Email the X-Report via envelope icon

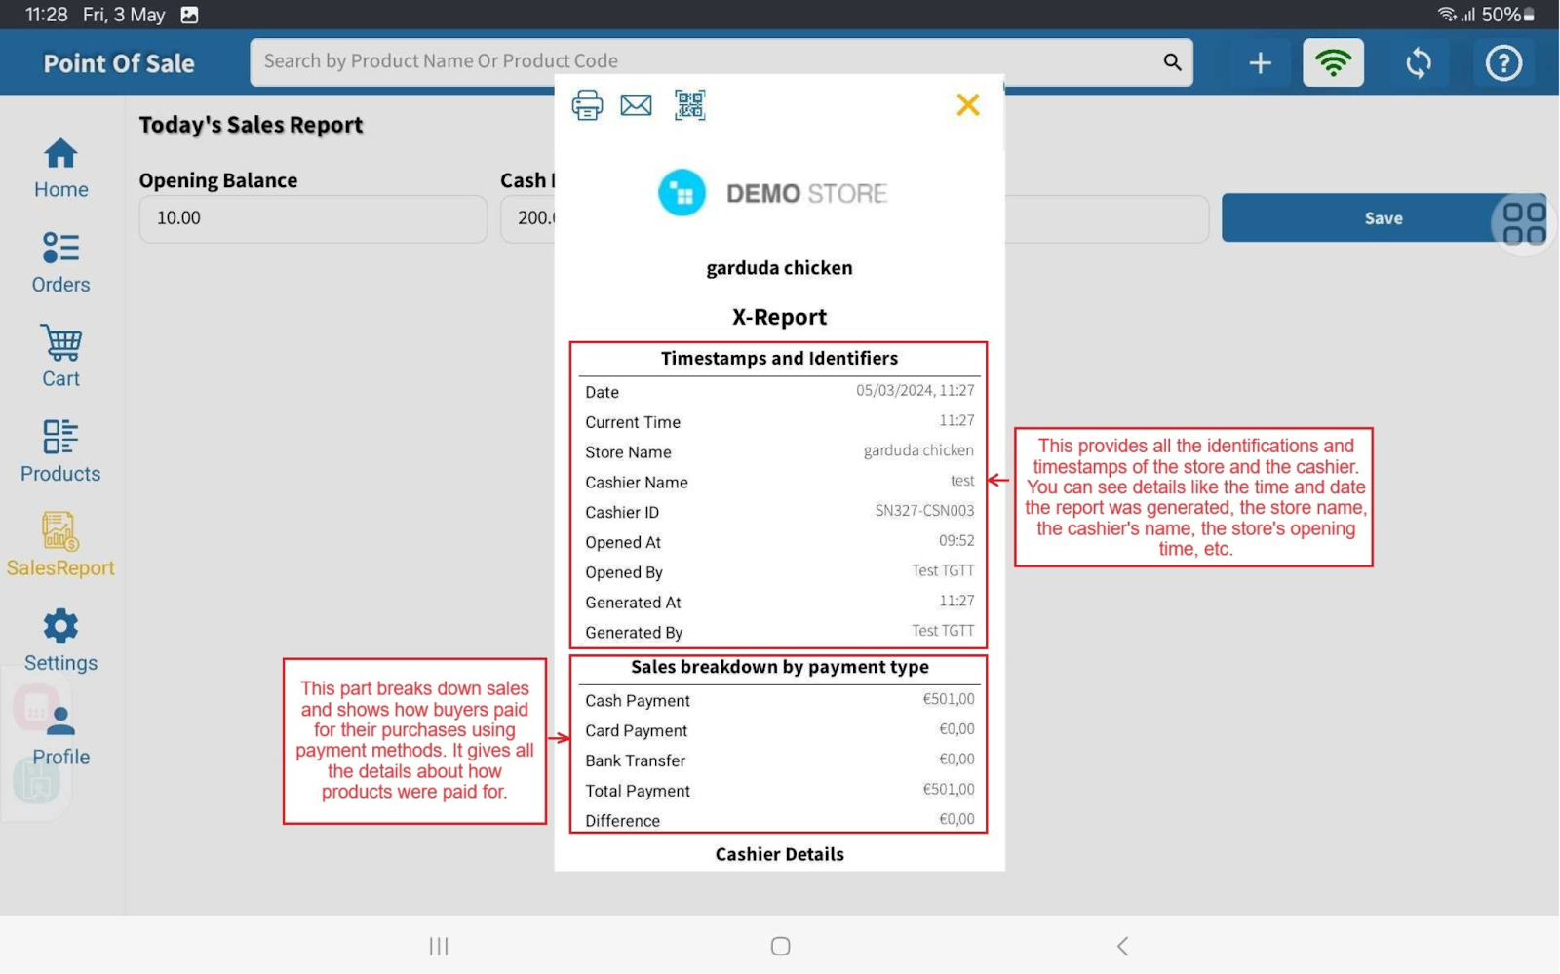pyautogui.click(x=637, y=105)
